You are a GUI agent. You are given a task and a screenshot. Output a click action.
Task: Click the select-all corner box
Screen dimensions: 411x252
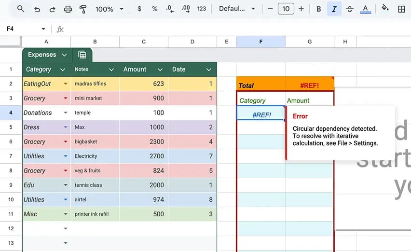[11, 42]
